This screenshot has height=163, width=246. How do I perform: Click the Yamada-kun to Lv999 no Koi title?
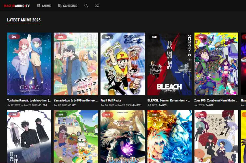[76, 100]
